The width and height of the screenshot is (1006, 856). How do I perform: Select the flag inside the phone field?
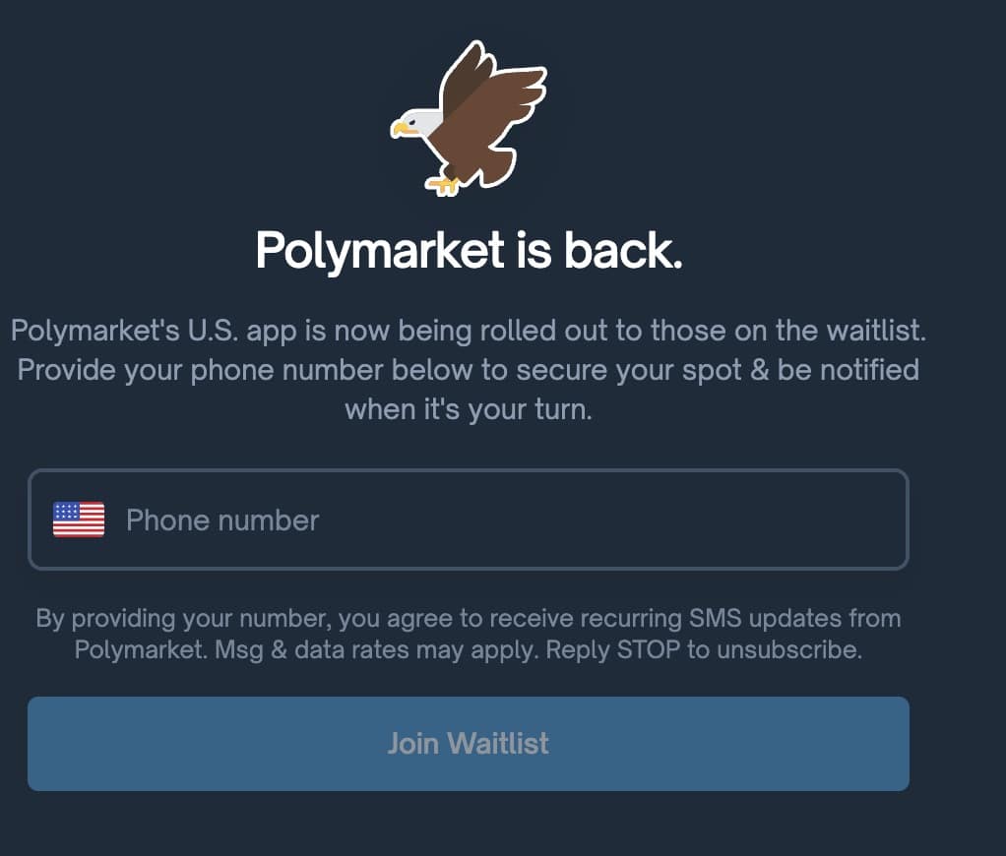point(77,520)
